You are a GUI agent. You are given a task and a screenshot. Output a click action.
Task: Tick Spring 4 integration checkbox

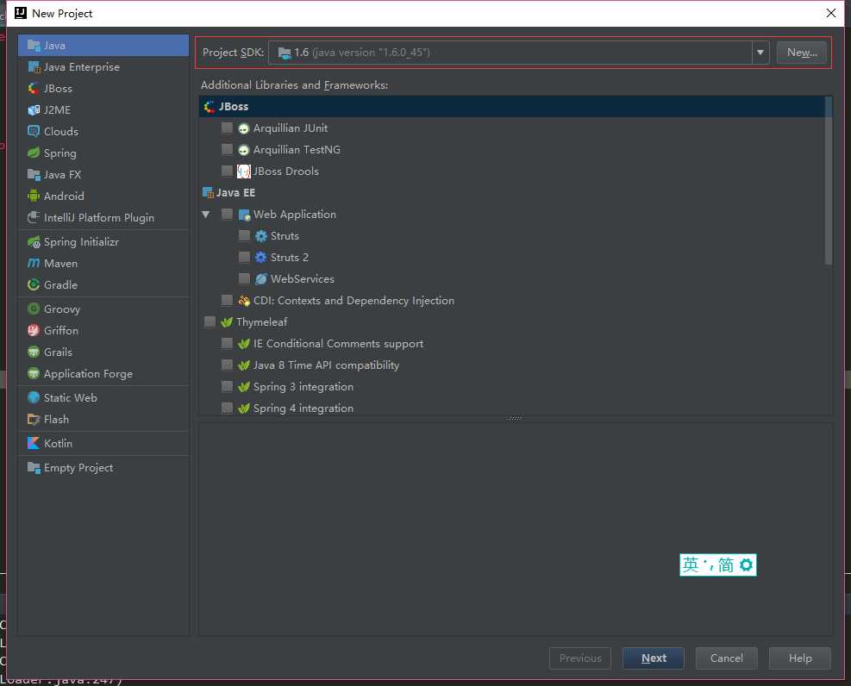(227, 408)
